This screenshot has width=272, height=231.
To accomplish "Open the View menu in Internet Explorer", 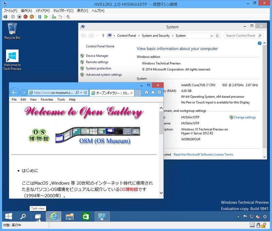I will (x=33, y=99).
